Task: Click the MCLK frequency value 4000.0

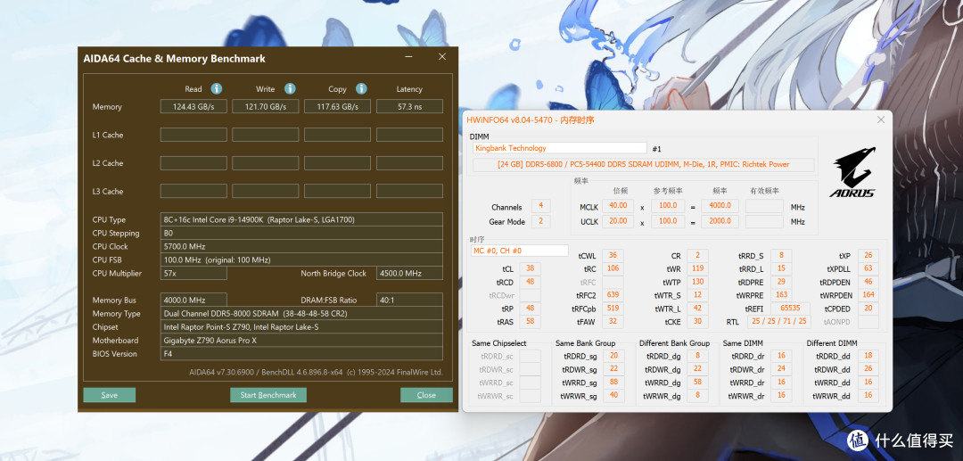Action: 720,206
